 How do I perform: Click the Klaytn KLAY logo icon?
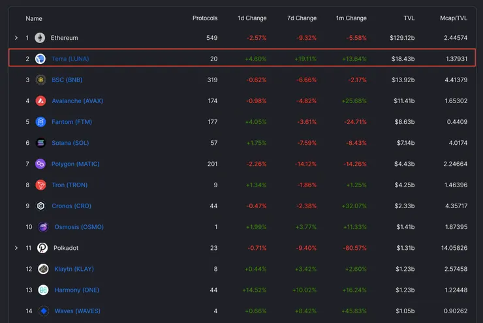pos(43,269)
